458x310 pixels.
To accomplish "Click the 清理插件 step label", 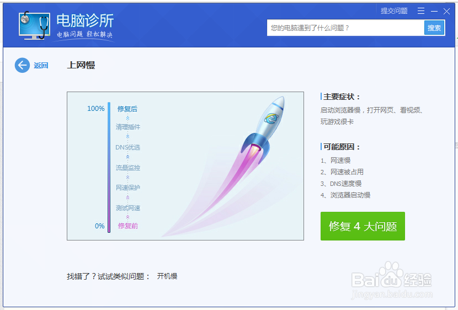I will 128,127.
